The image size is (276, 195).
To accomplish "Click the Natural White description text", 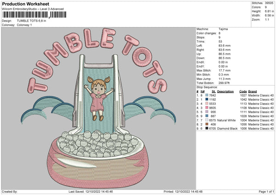I will pos(226,120).
